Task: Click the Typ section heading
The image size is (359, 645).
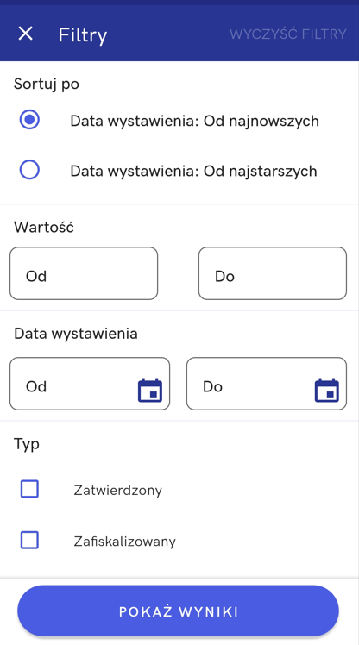Action: click(27, 445)
